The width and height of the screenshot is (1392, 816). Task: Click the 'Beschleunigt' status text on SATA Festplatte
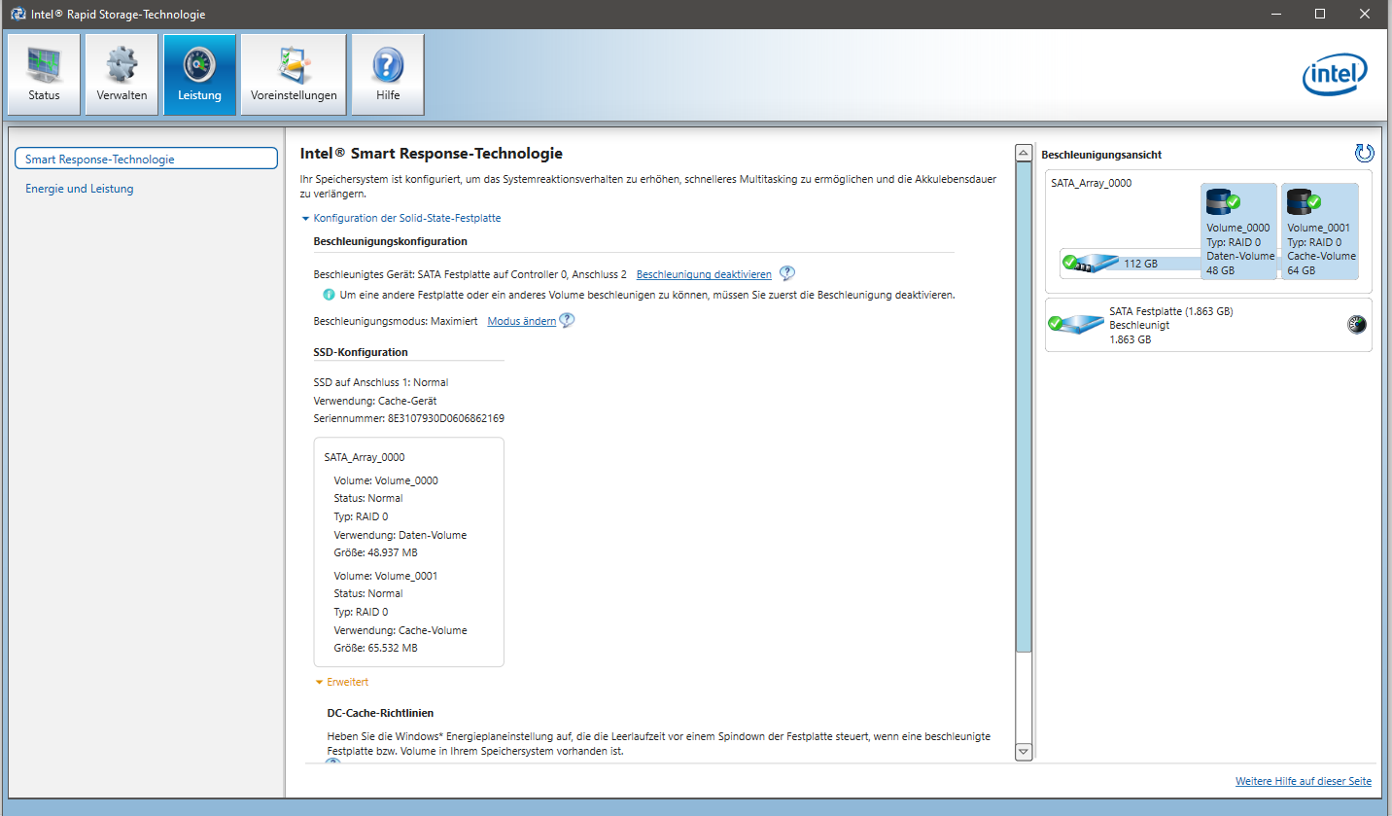tap(1139, 325)
